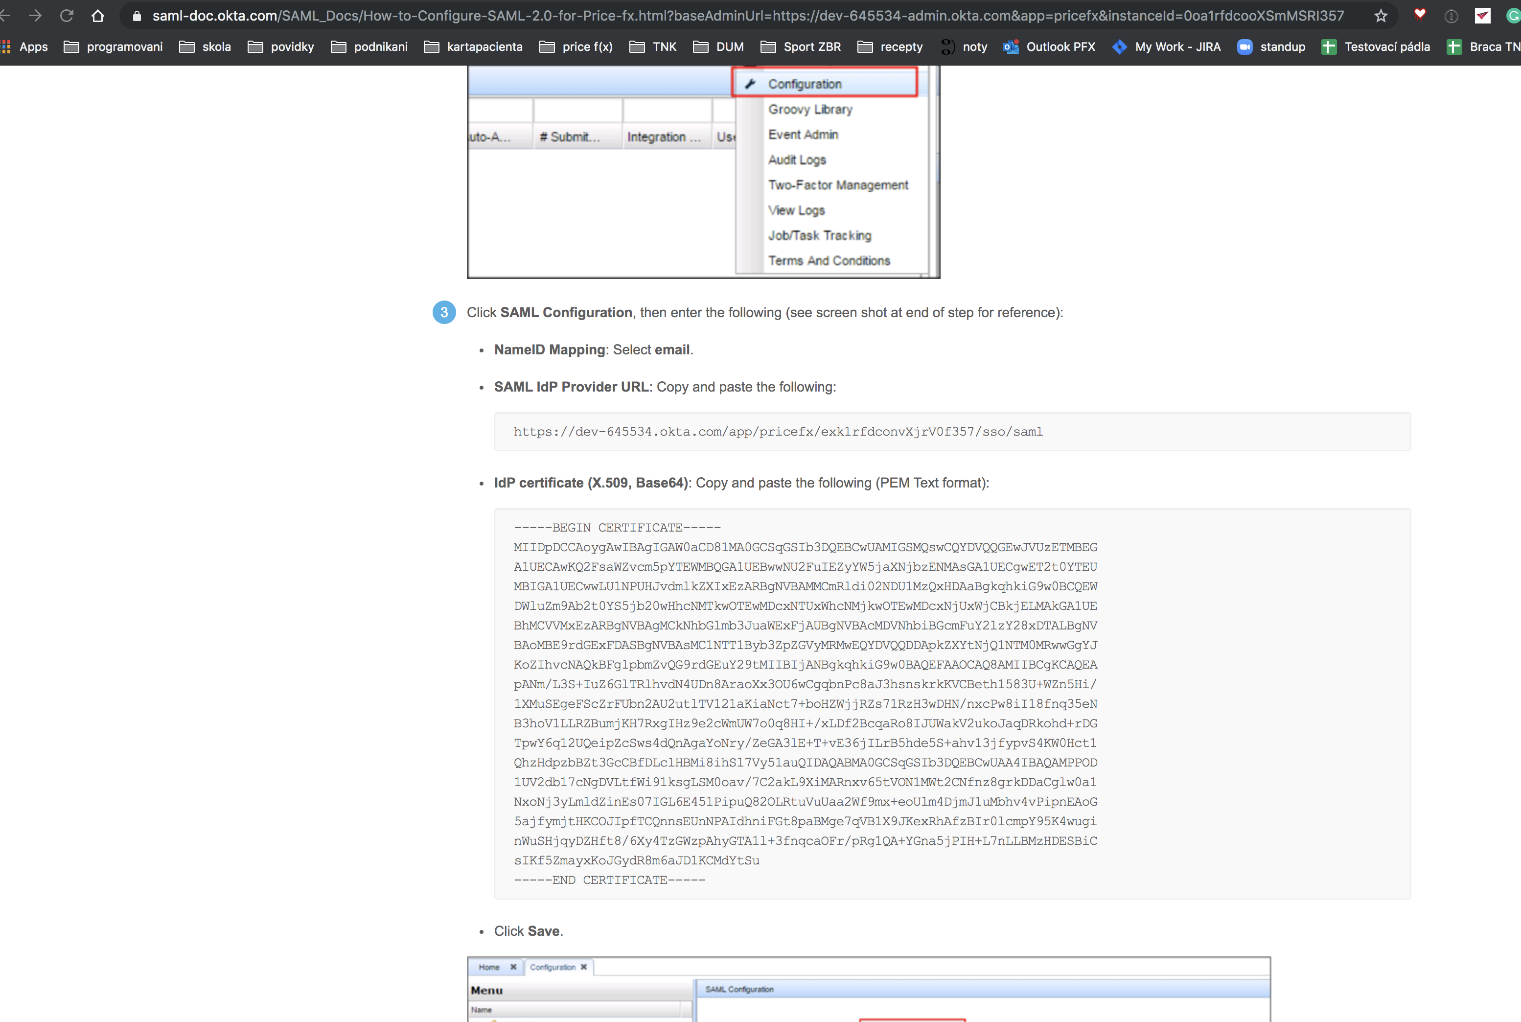Screen dimensions: 1521x1022
Task: Click the wrench icon beside Configuration
Action: (751, 83)
